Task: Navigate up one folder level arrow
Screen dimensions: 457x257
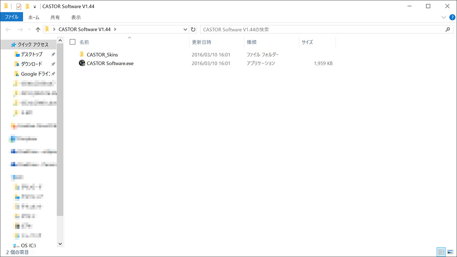Action: coord(38,29)
